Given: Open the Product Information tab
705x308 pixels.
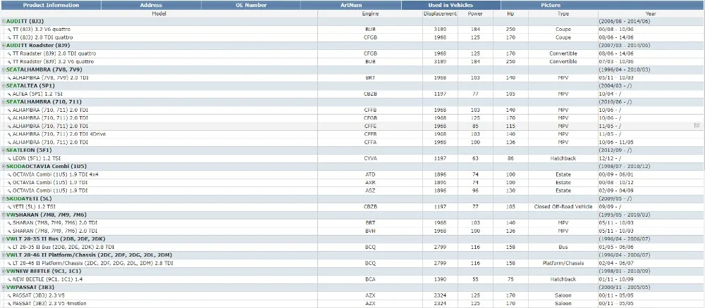Looking at the screenshot, I should [51, 5].
